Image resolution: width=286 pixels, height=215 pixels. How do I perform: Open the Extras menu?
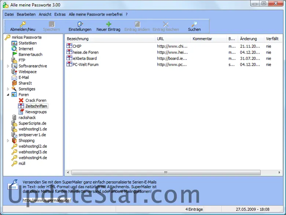point(60,14)
